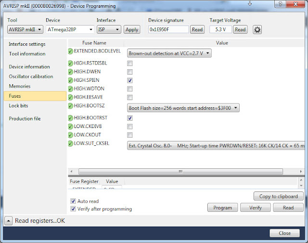
Task: Click the help question mark button
Action: tap(280, 4)
